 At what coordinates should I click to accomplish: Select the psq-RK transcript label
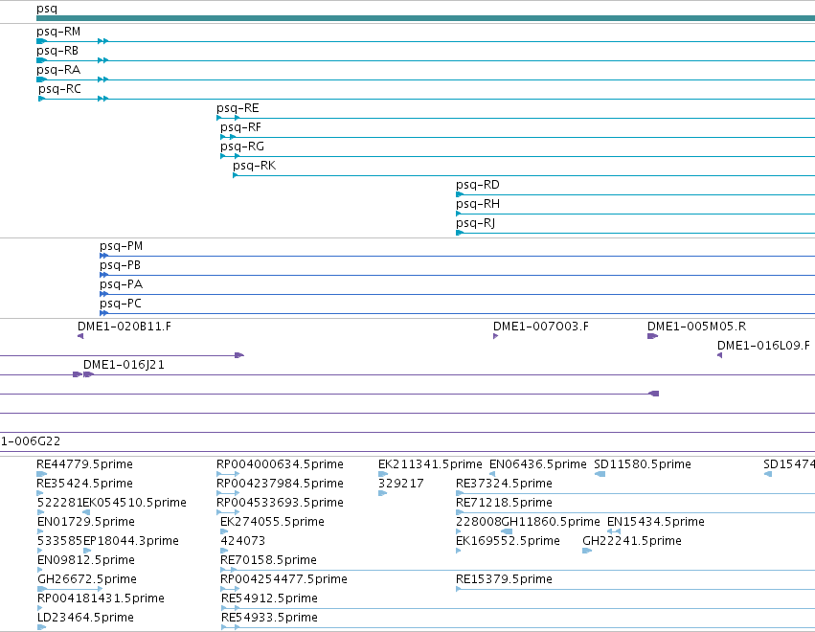pos(254,166)
